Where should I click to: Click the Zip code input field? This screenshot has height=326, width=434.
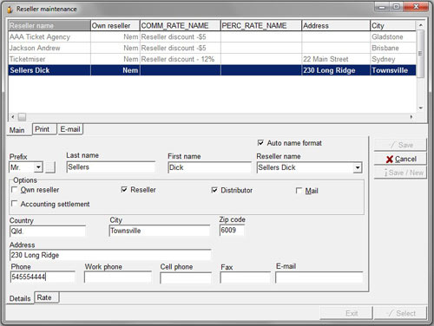232,230
